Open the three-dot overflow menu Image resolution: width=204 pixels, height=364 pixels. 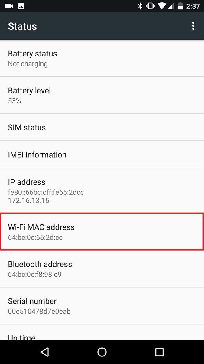tap(193, 26)
